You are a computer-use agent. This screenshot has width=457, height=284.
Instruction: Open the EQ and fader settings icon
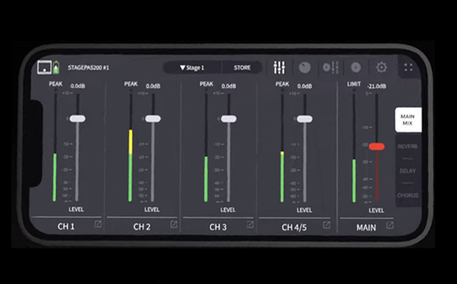point(330,67)
